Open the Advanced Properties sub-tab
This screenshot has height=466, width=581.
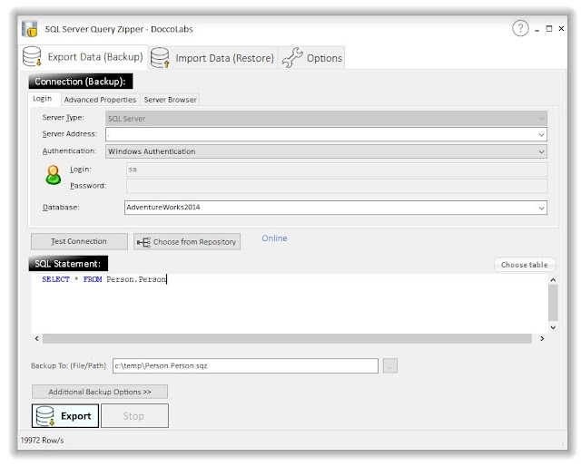point(100,100)
